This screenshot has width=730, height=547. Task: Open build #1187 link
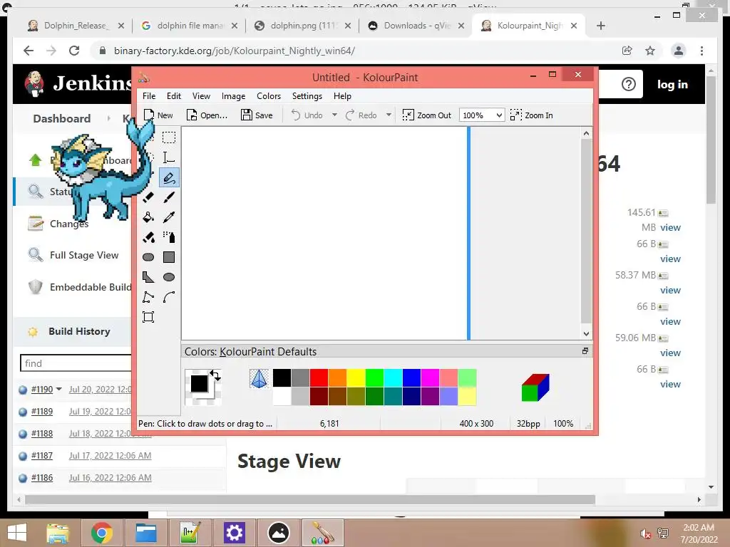(x=42, y=455)
